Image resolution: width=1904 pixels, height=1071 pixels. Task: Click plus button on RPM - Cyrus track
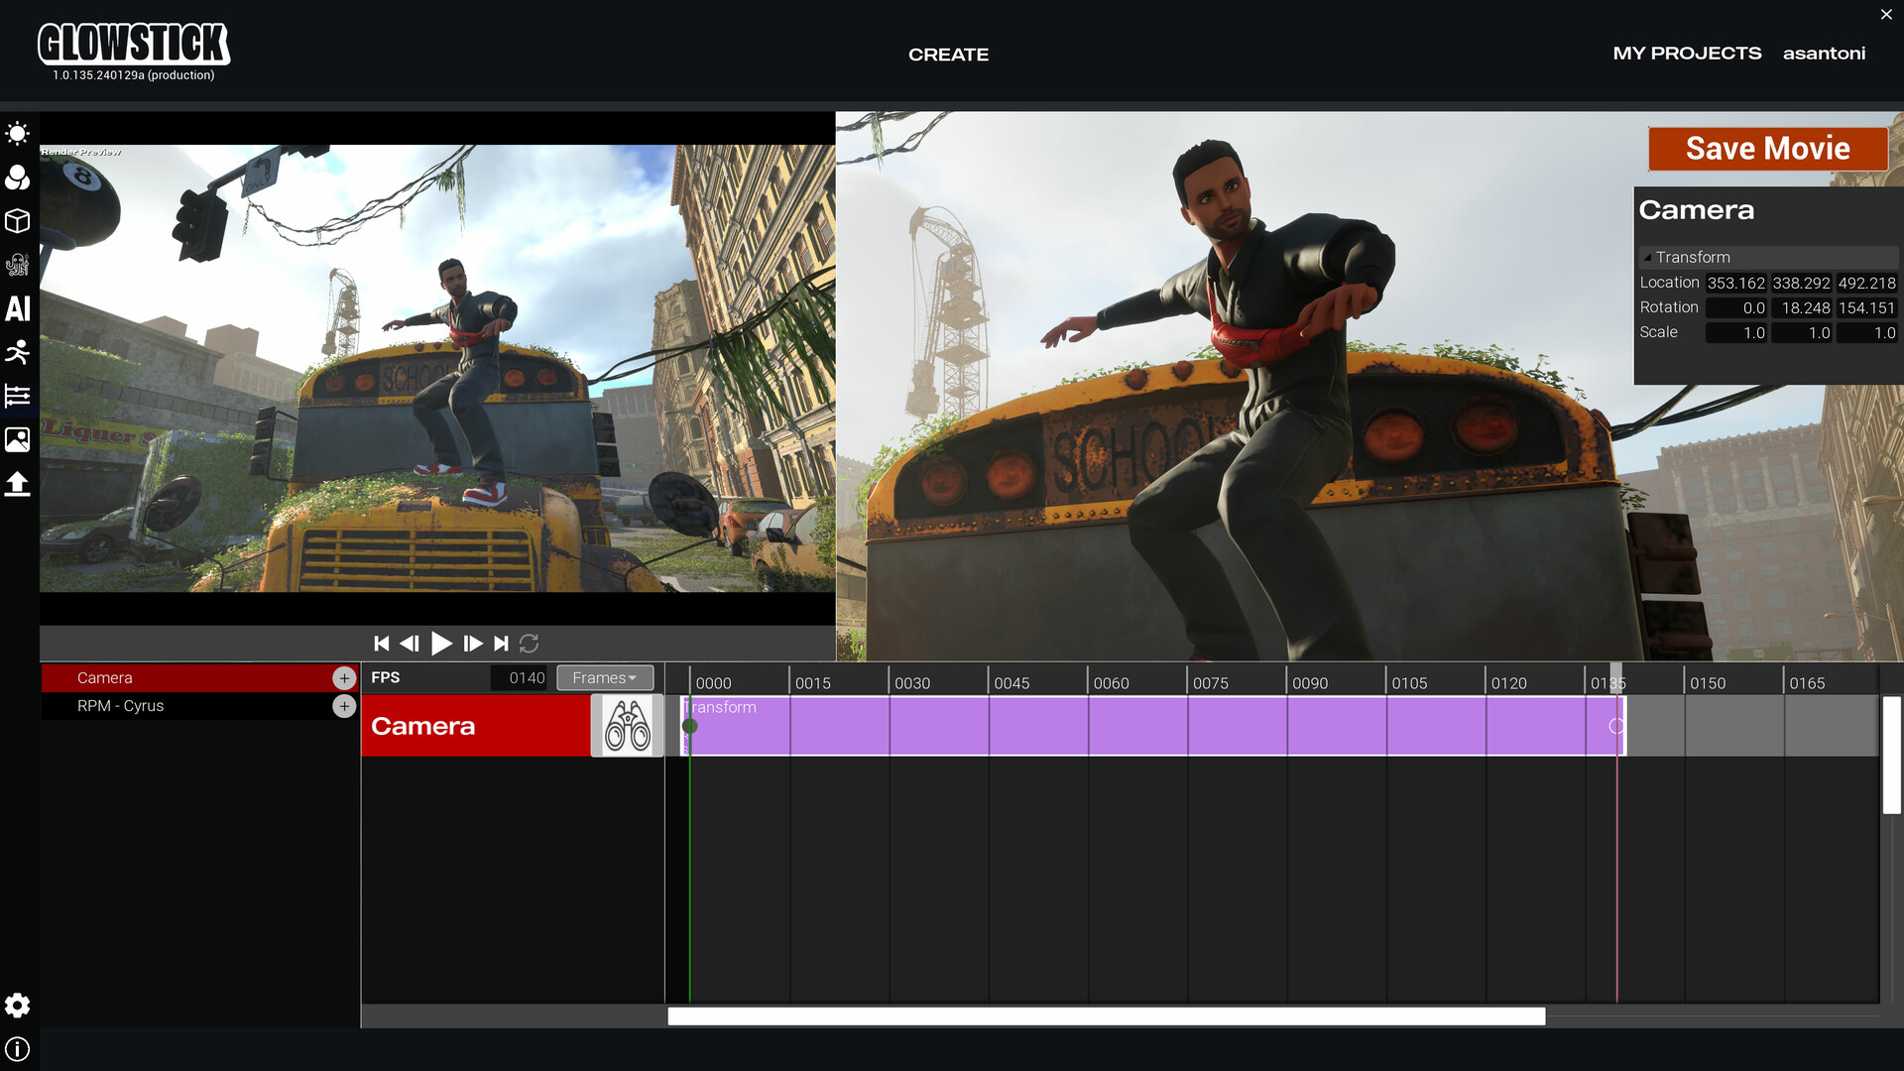click(x=344, y=706)
